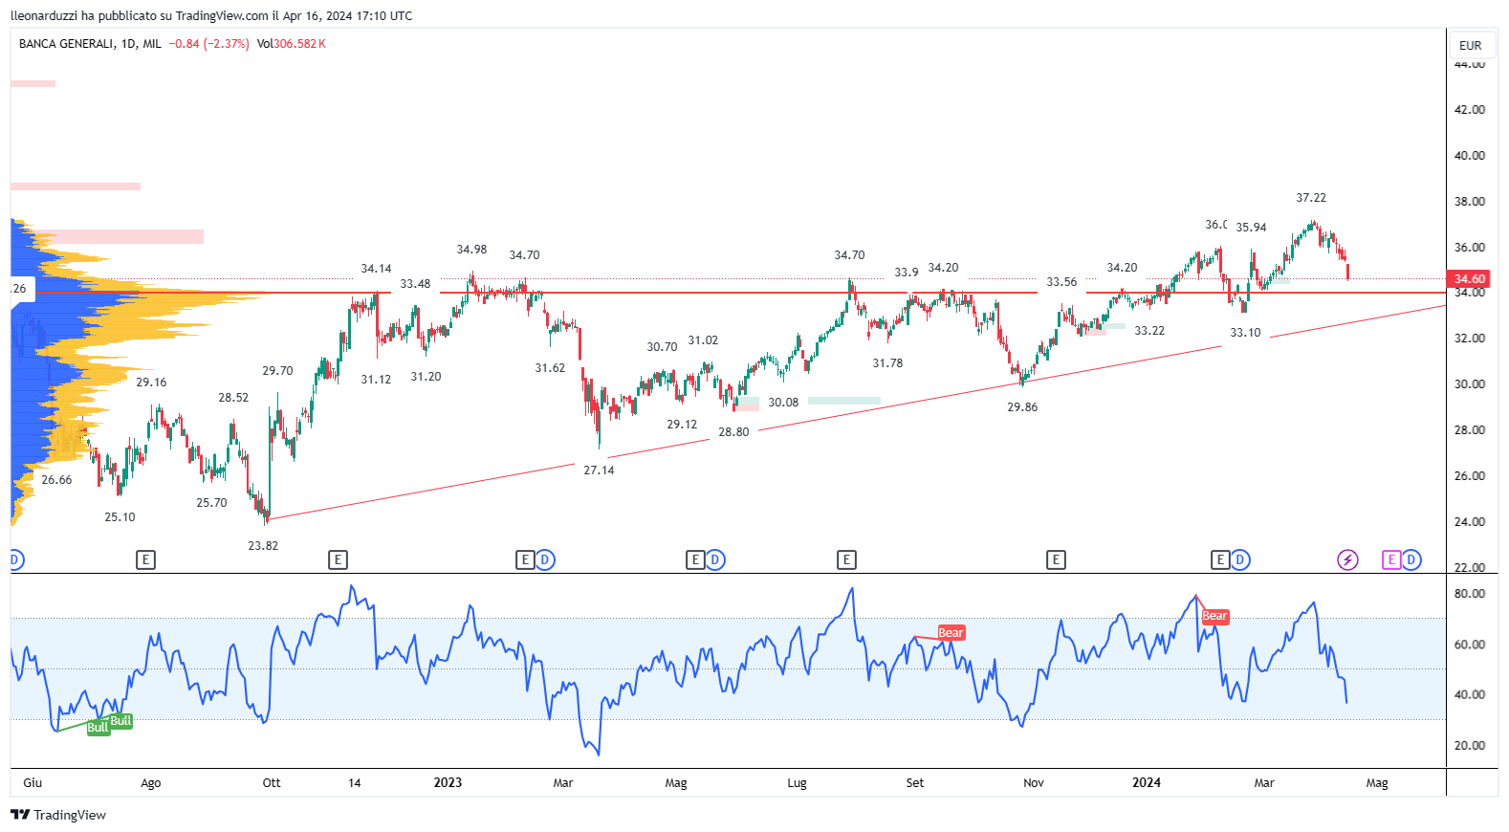This screenshot has height=832, width=1509.
Task: Click the 80.00 RSI scale label
Action: pyautogui.click(x=1470, y=594)
